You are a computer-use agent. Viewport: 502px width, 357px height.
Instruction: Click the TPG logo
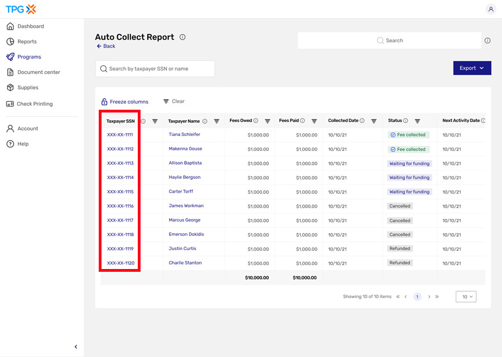coord(21,9)
